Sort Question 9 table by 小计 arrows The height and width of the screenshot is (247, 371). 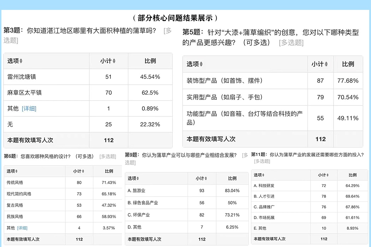pos(206,179)
